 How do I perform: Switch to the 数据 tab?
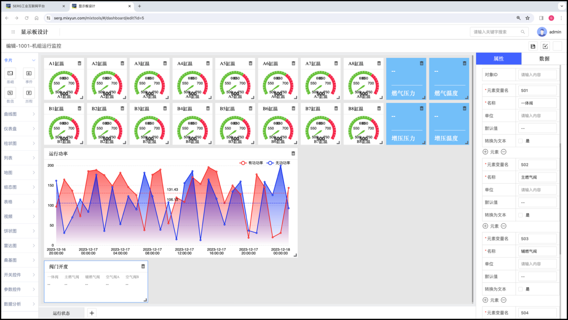pyautogui.click(x=544, y=59)
